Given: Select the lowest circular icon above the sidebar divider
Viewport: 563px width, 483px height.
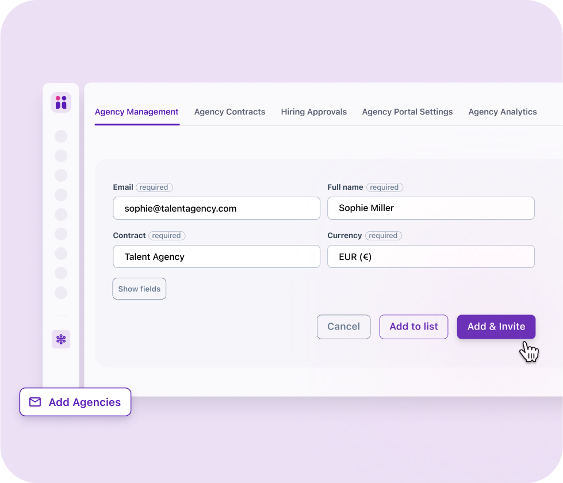Looking at the screenshot, I should click(x=61, y=293).
